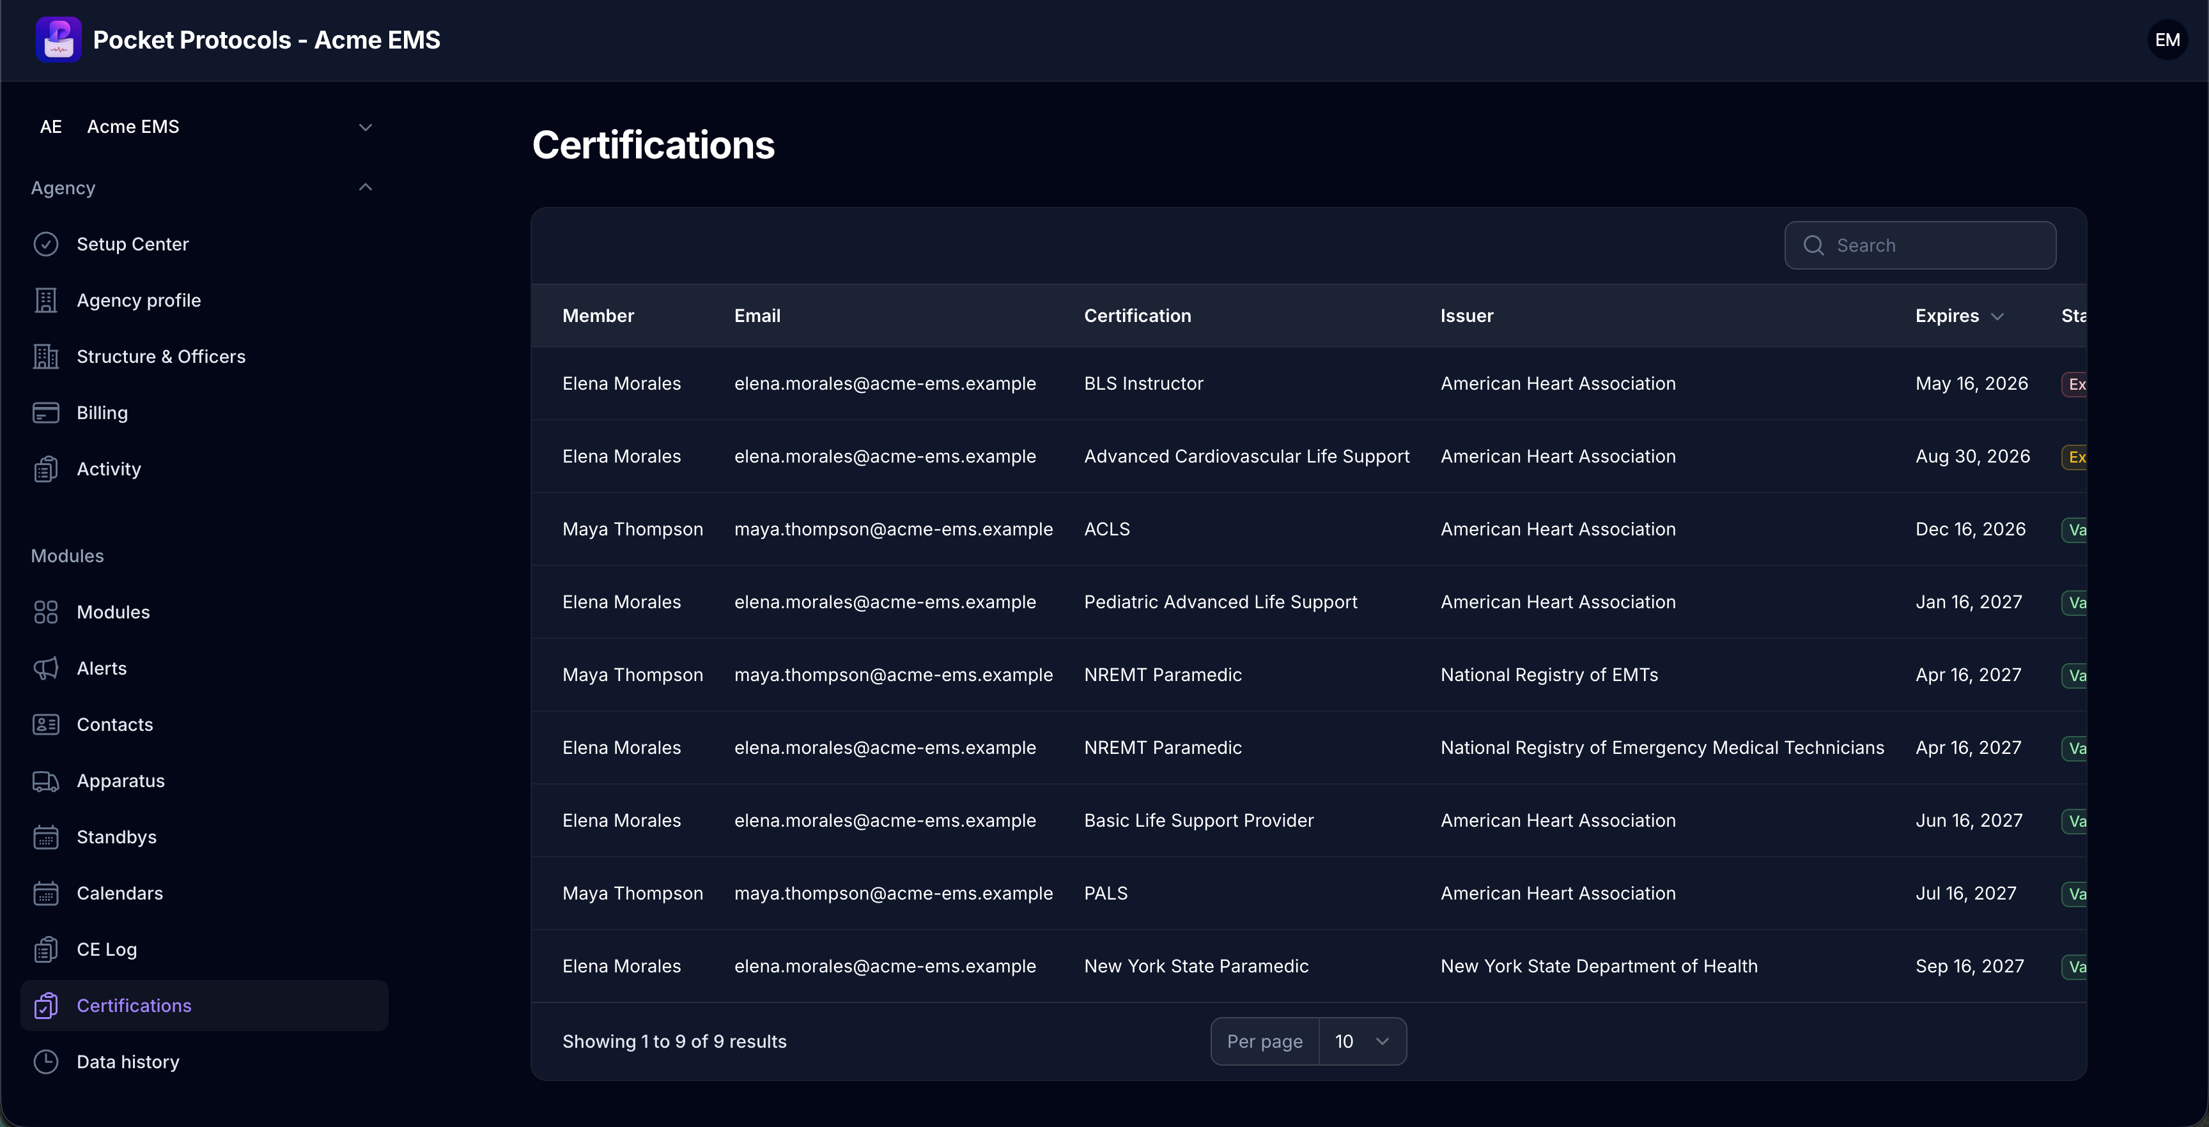Click the Member column header
Screen dimensions: 2209x1127
(x=598, y=316)
